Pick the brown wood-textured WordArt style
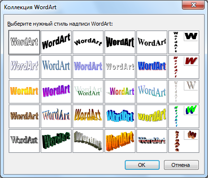This screenshot has height=178, width=208. pyautogui.click(x=24, y=116)
